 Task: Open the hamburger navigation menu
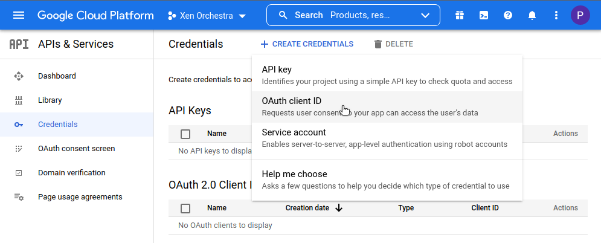pos(19,15)
